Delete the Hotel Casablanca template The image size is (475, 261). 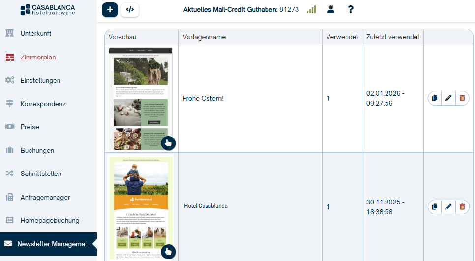462,207
